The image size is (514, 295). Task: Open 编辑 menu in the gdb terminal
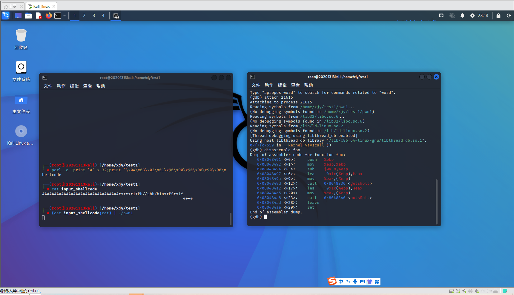tap(282, 85)
